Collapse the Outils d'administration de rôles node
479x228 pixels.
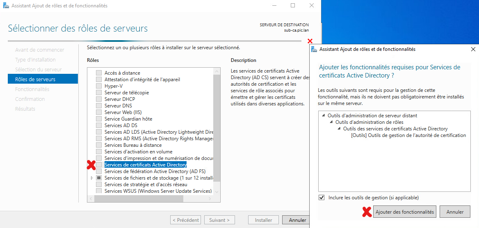tap(331, 122)
